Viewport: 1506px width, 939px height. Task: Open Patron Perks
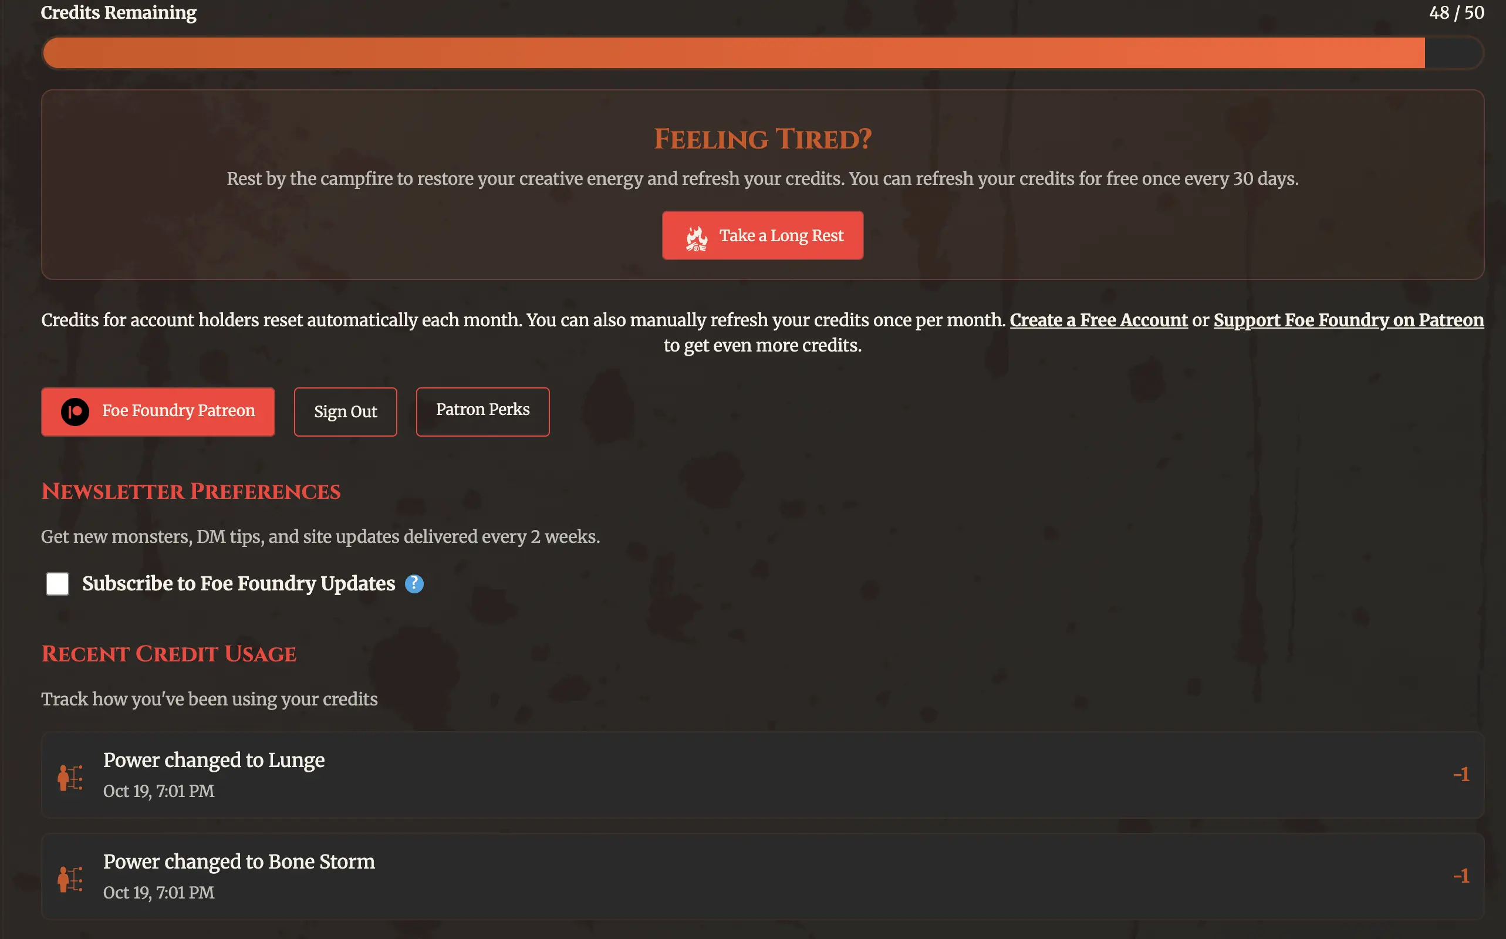(482, 410)
